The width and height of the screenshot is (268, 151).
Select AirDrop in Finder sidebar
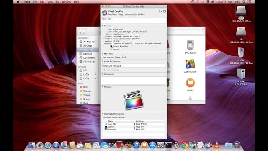tap(88, 46)
